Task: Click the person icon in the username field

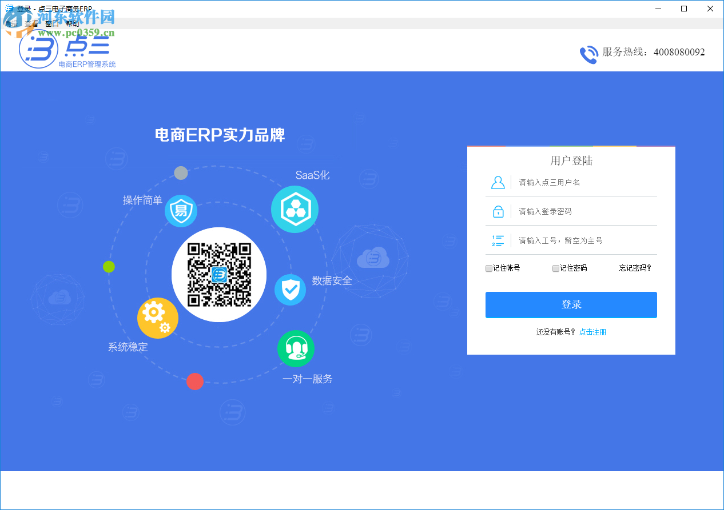Action: [498, 182]
